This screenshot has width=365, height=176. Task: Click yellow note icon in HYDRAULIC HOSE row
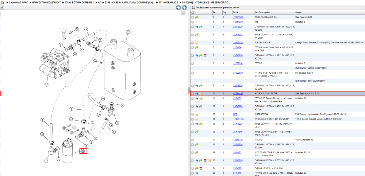tap(197, 119)
